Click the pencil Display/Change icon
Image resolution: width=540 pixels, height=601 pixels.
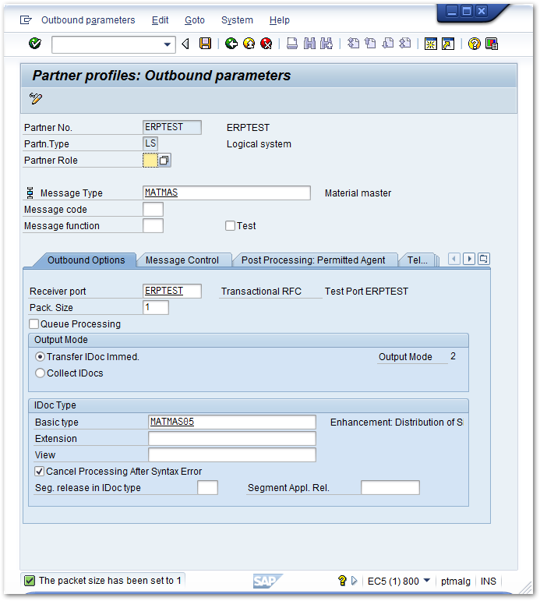[x=36, y=98]
